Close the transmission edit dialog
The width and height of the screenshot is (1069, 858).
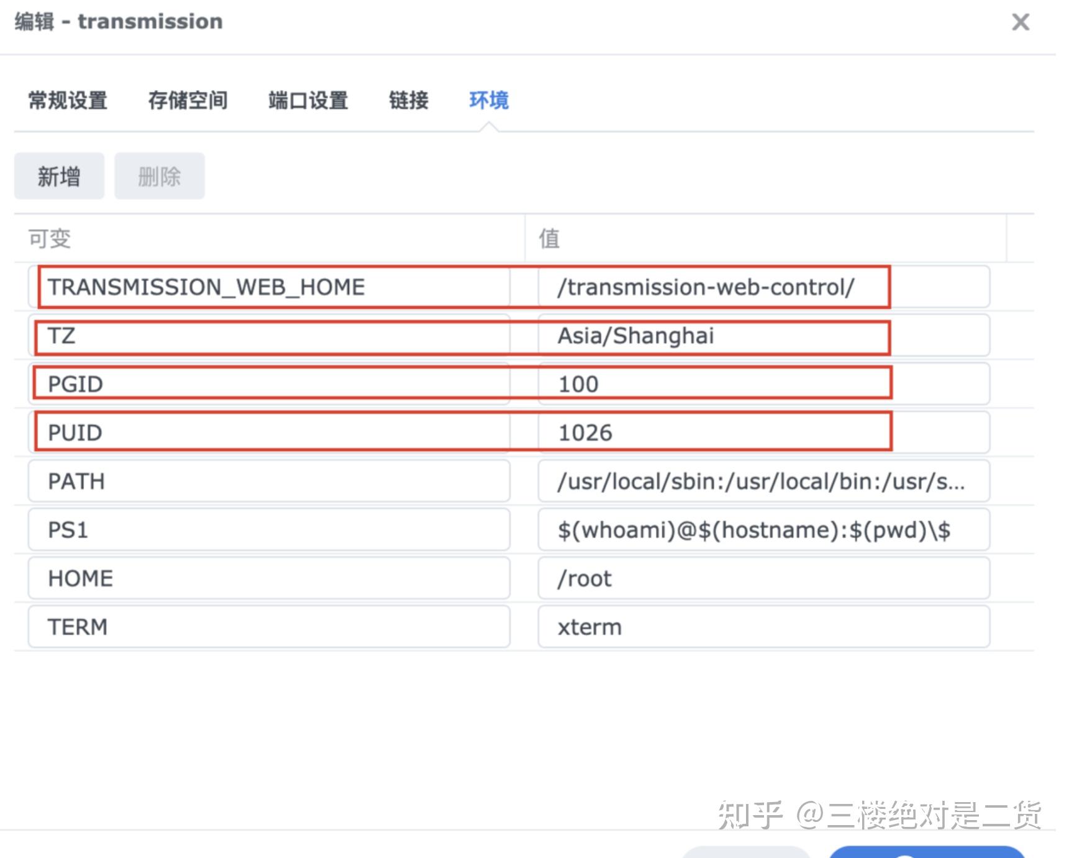(x=1019, y=22)
